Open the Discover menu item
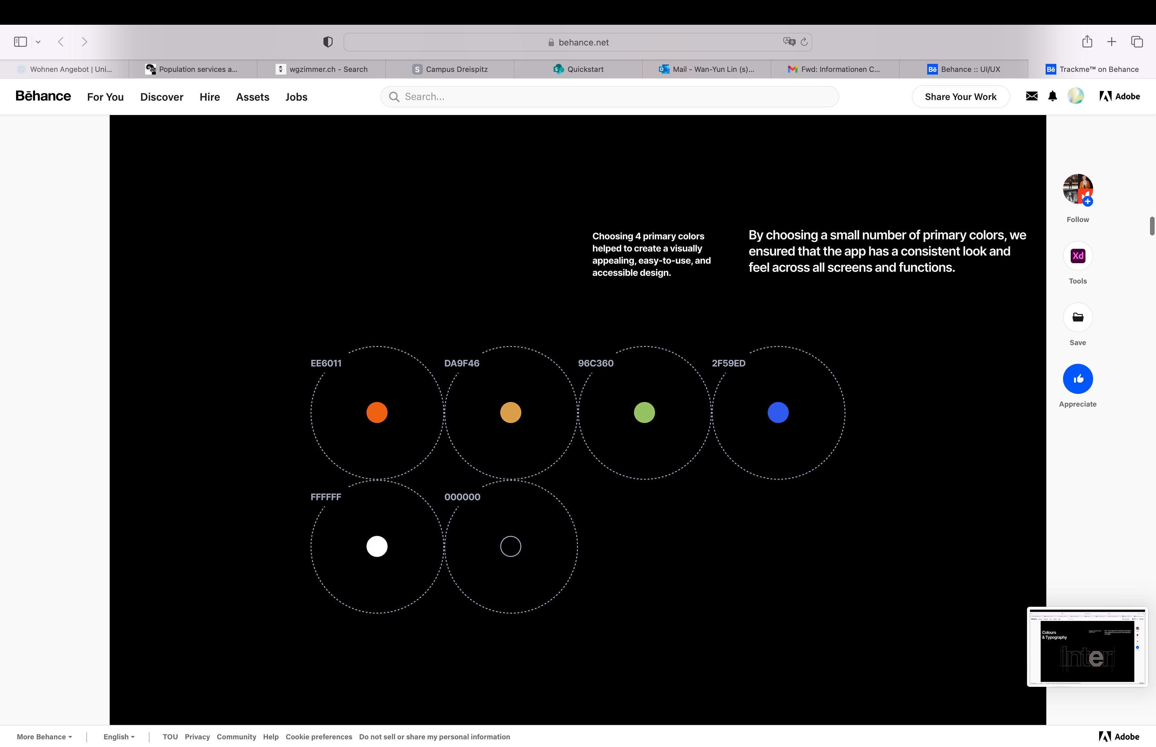The image size is (1156, 747). click(x=162, y=97)
